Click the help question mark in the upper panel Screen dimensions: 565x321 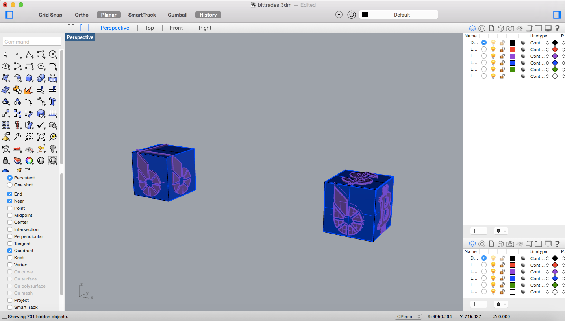(x=557, y=28)
